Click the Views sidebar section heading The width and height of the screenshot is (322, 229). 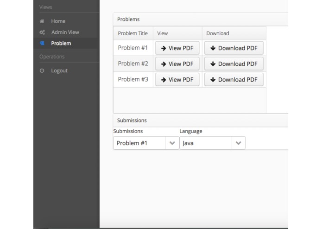(45, 7)
